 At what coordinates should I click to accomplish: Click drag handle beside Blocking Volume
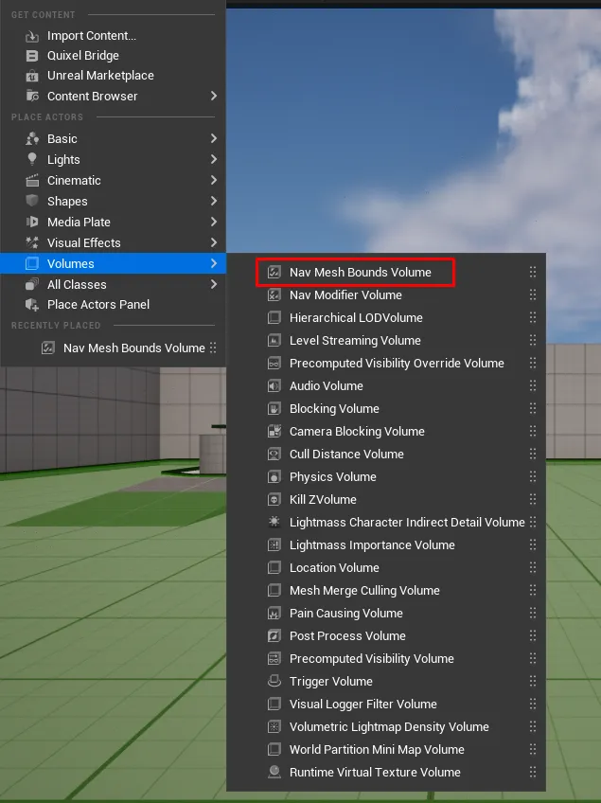[533, 409]
